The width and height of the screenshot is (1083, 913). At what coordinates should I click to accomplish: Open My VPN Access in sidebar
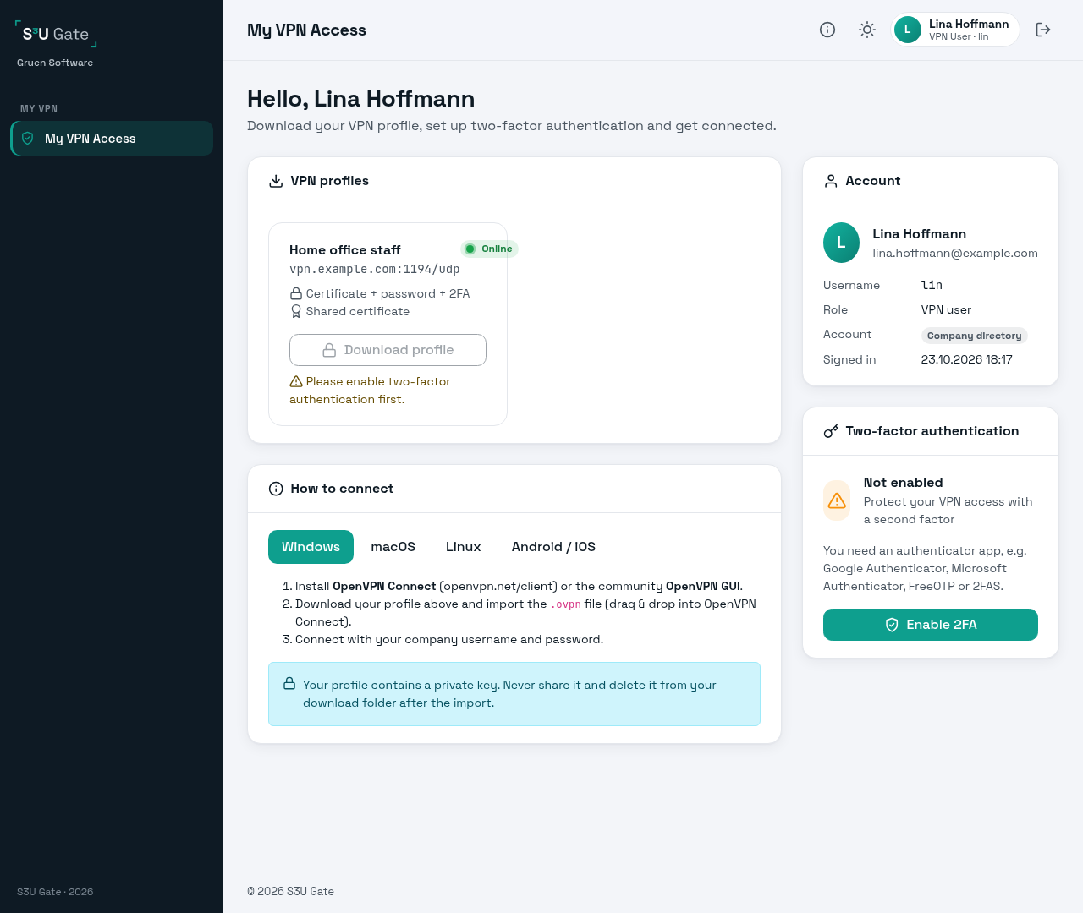[112, 138]
